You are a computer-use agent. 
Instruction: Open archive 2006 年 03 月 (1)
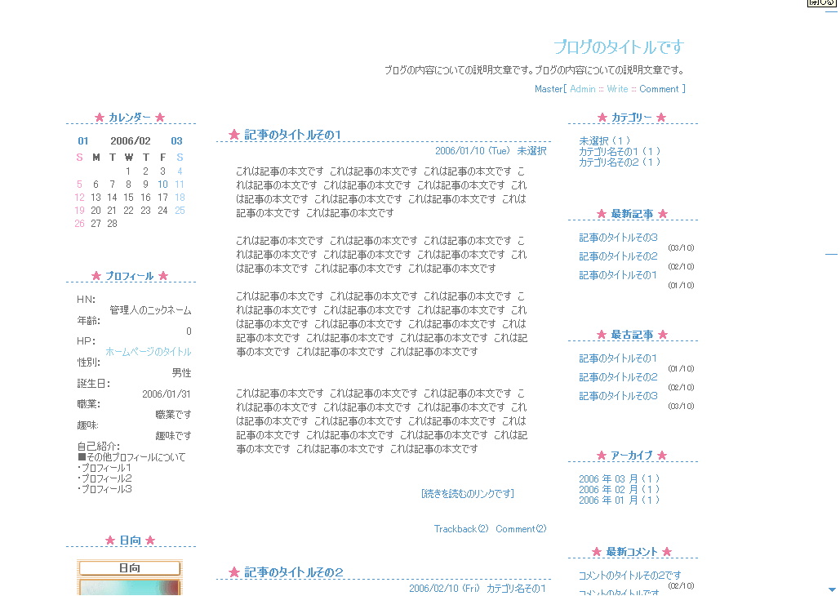coord(619,479)
